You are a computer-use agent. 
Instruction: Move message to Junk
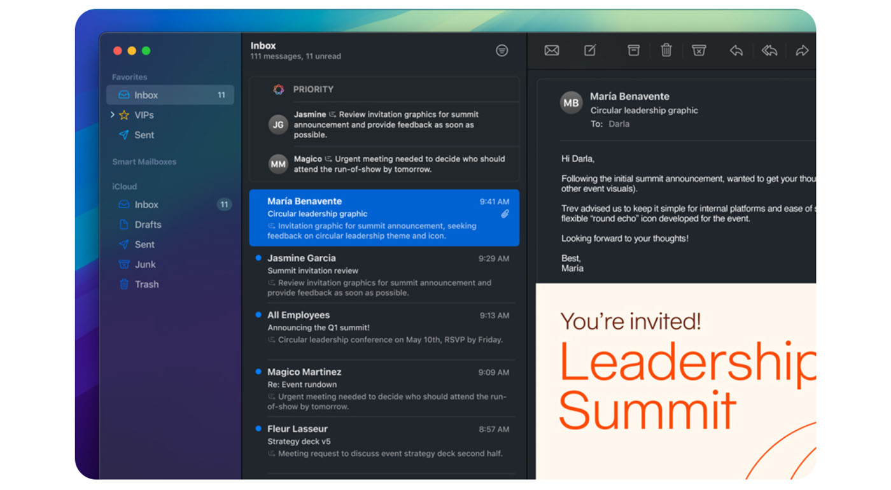699,50
